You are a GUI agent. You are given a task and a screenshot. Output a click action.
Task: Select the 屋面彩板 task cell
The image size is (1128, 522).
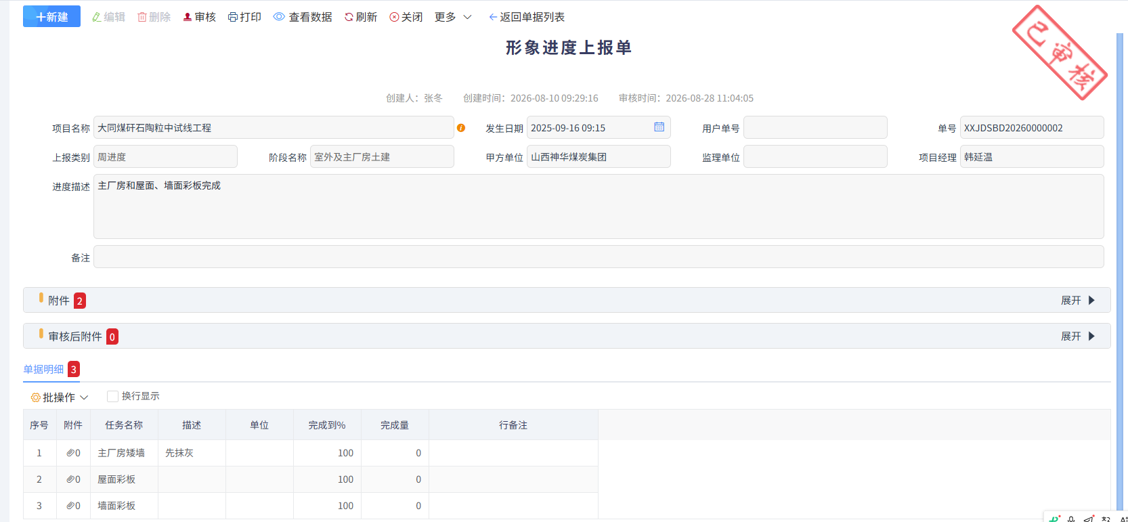tap(124, 479)
